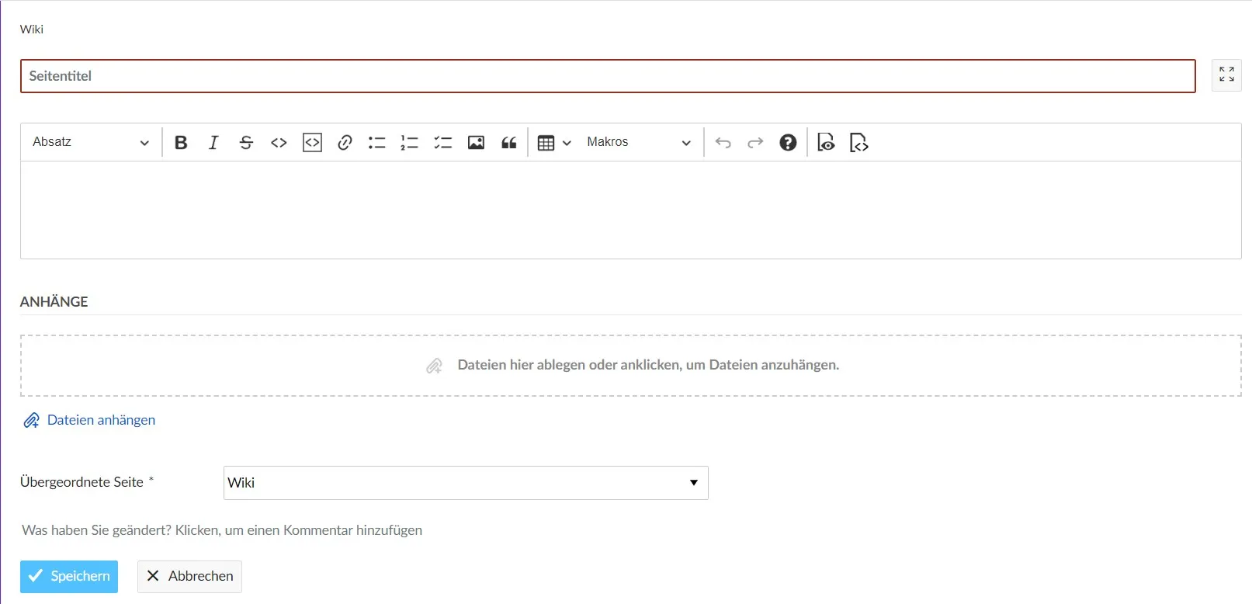Save the wiki page with Speichern

click(69, 576)
